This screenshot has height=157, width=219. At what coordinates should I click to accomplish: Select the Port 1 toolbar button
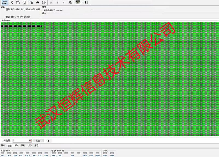5,2
